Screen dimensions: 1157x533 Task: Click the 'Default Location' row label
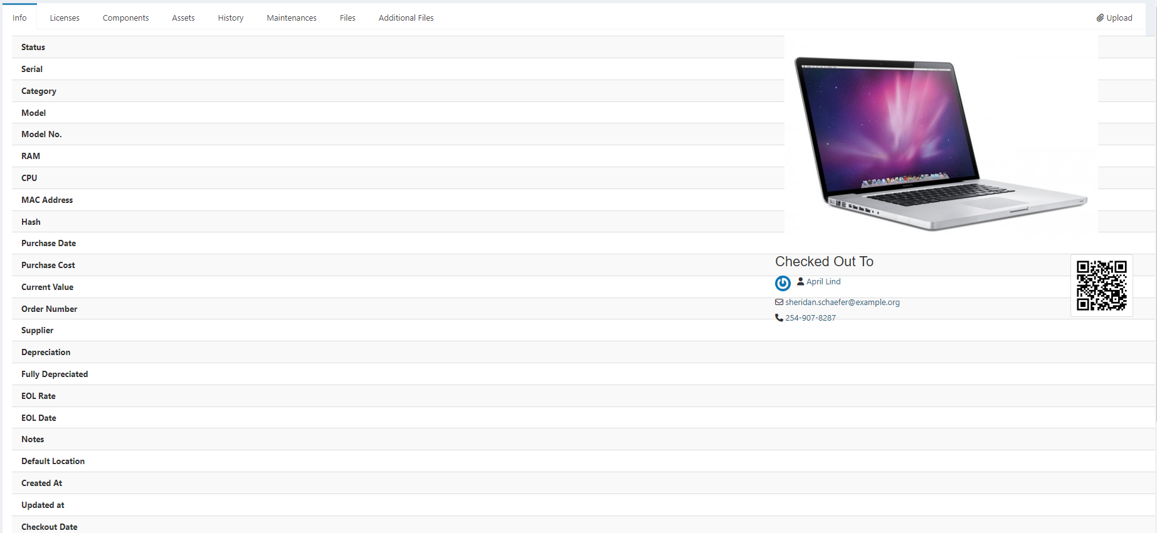53,461
